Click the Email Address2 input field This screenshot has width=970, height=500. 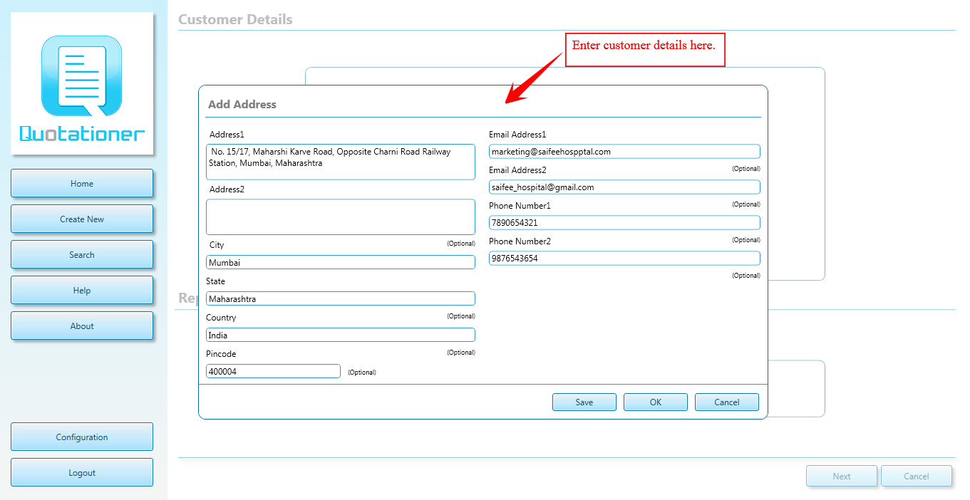pos(624,187)
